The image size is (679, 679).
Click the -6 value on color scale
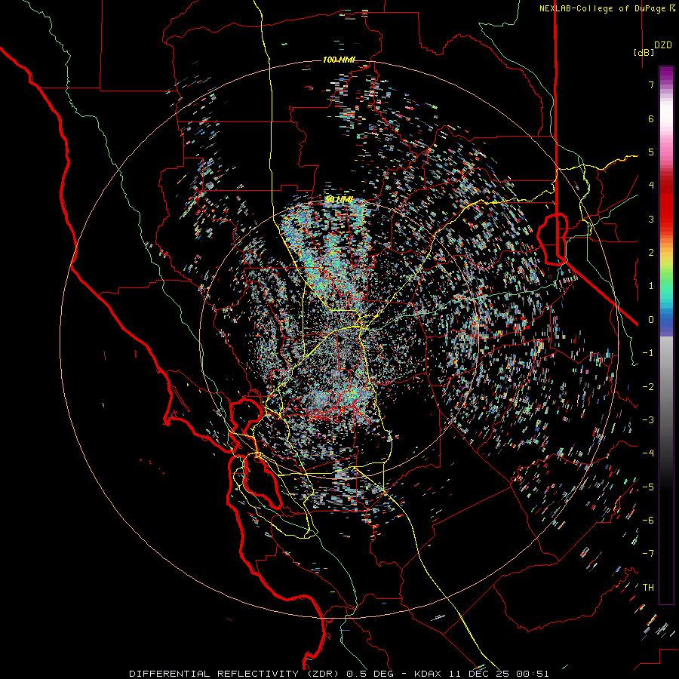tap(648, 520)
